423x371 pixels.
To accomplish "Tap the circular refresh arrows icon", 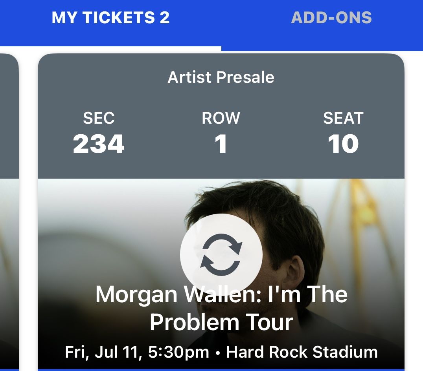I will [221, 254].
